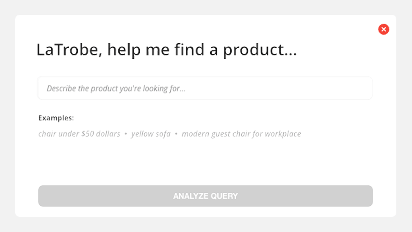Click the "Examples:" label

56,118
